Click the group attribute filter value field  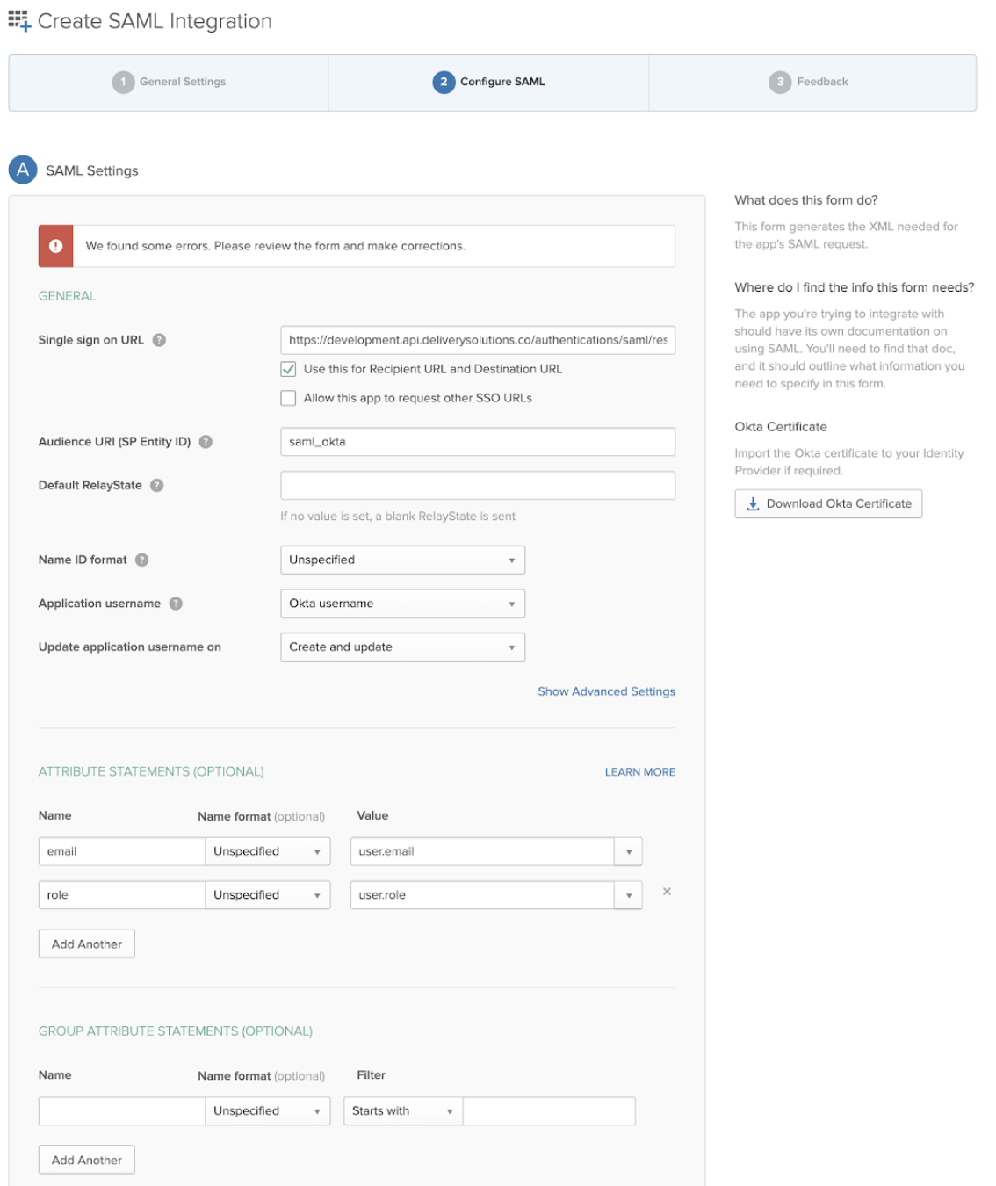(549, 1111)
